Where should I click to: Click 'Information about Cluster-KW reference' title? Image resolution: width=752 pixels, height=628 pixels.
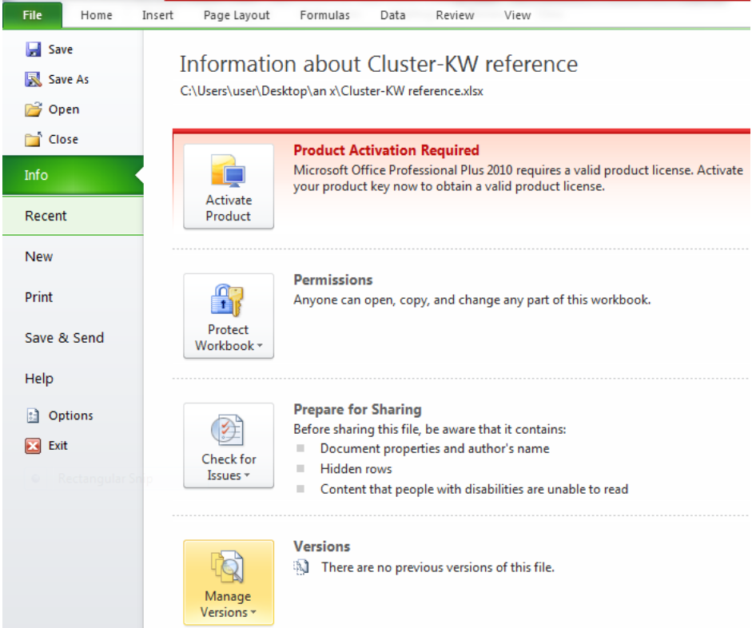tap(379, 64)
